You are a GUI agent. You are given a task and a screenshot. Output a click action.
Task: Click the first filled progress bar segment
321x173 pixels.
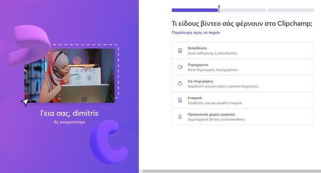point(195,10)
